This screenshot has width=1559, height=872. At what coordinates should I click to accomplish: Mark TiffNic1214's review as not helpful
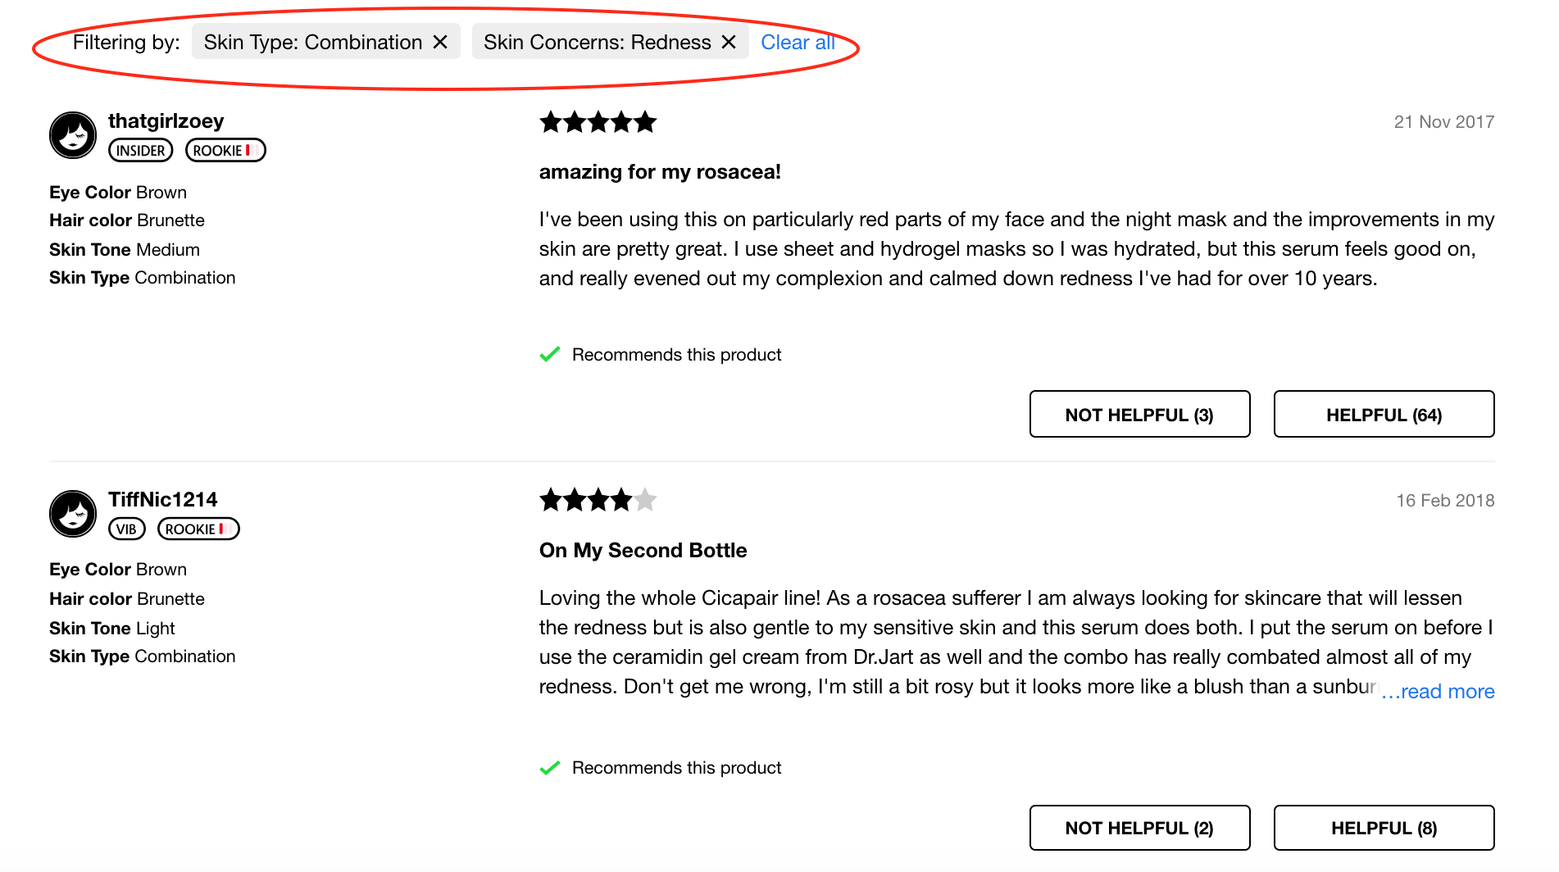tap(1139, 828)
